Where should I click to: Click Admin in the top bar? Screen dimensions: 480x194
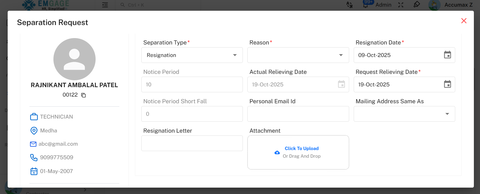pos(383,5)
